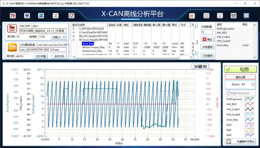Select the graph crosshair cursor tool
The width and height of the screenshot is (260, 148).
[196, 66]
